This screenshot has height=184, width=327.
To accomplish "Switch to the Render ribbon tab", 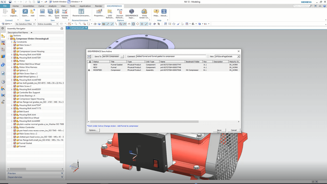I will pyautogui.click(x=99, y=6).
